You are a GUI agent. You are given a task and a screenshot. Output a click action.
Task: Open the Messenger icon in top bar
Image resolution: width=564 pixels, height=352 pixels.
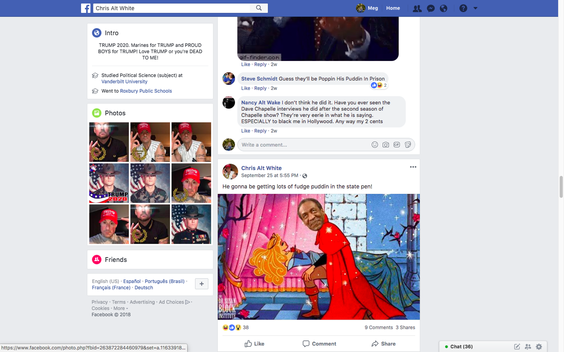(x=430, y=8)
